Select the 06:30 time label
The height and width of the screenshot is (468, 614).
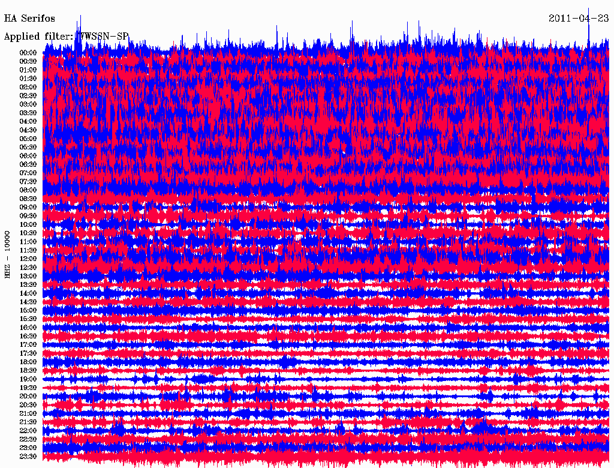tap(28, 164)
